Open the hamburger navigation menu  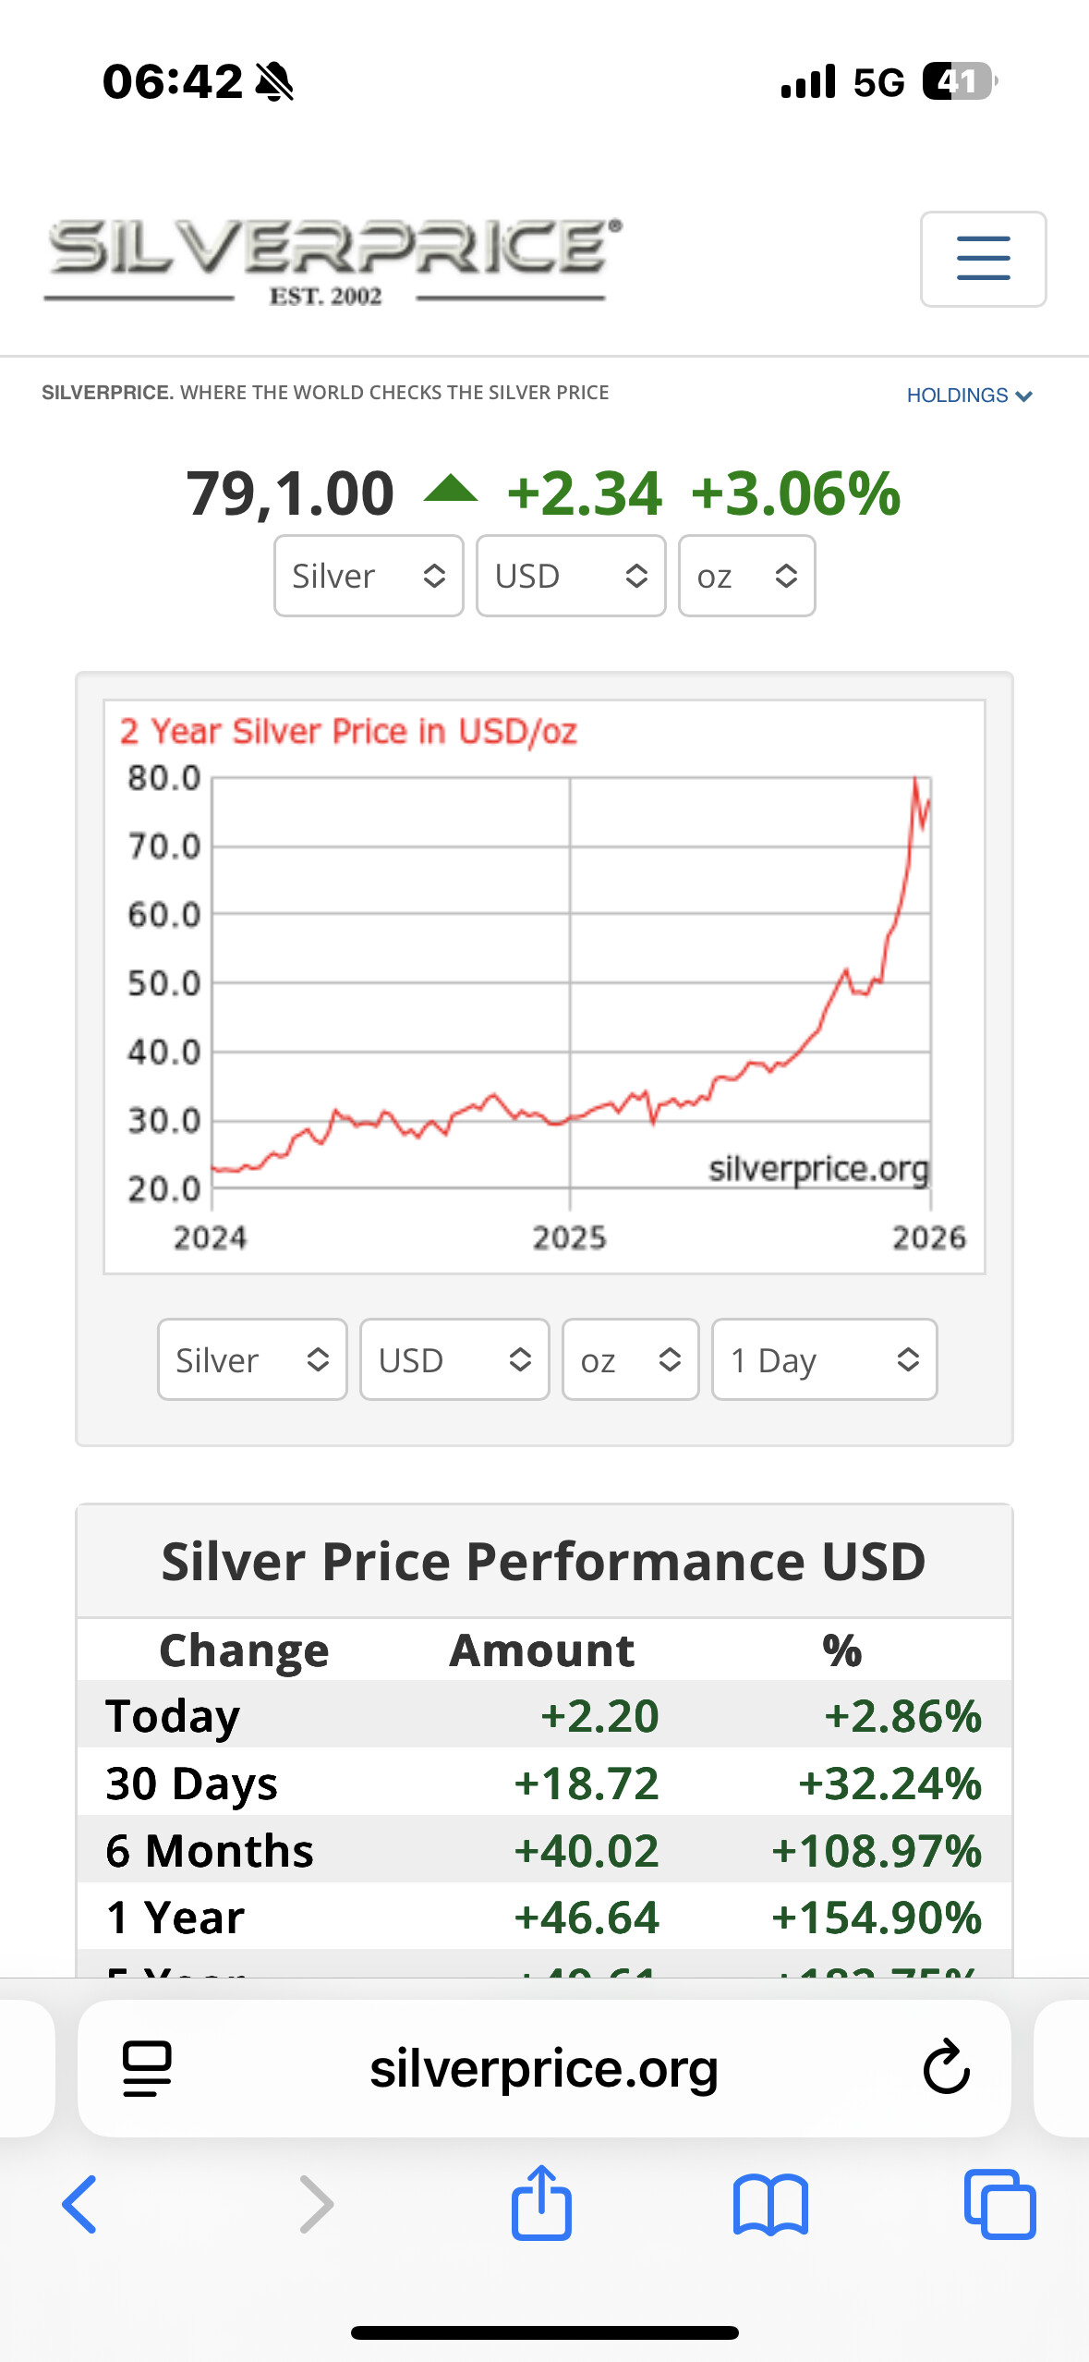pos(983,259)
